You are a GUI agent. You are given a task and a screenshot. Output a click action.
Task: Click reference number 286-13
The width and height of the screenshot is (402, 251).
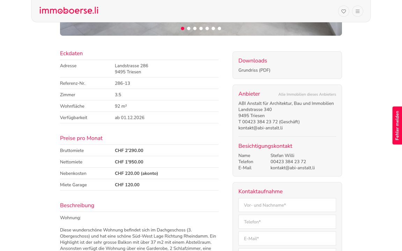122,84
